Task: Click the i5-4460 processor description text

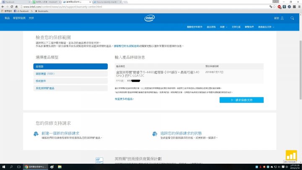Action: tap(158, 74)
